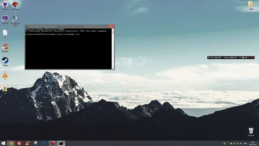Open the Windows Start menu
The width and height of the screenshot is (259, 146).
pos(3,143)
